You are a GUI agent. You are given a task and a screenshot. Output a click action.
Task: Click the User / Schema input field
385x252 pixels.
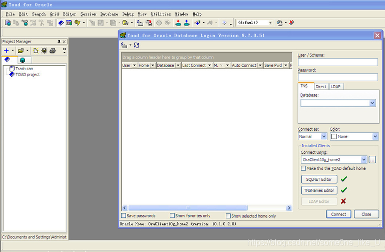(x=337, y=62)
